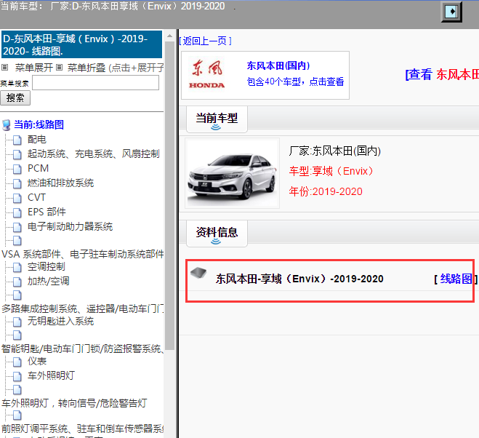Click the panel toggle arrow icon top right
Viewport: 479px width, 438px height.
(451, 12)
